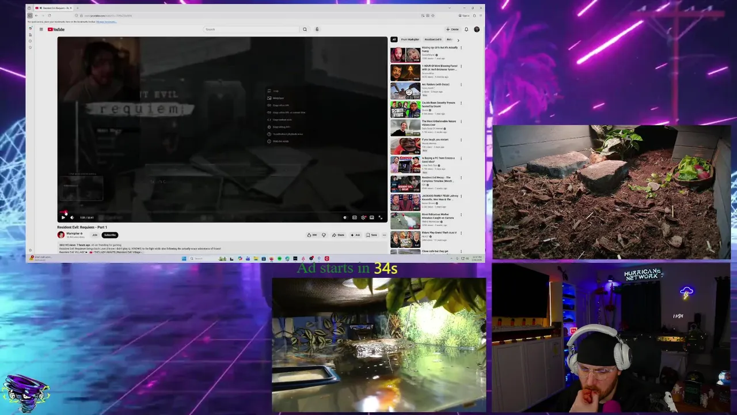Open the Resident Evil Complete Timeline thumbnail

point(405,184)
